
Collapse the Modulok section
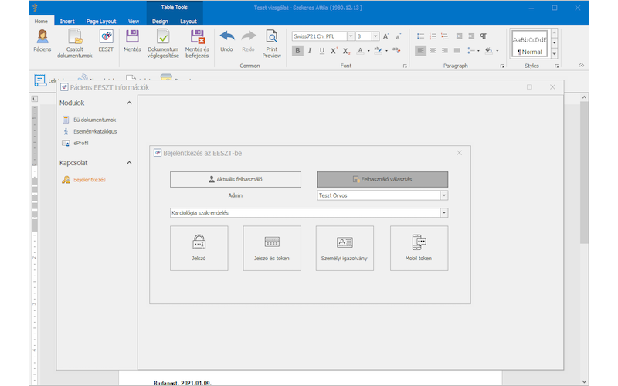(129, 103)
